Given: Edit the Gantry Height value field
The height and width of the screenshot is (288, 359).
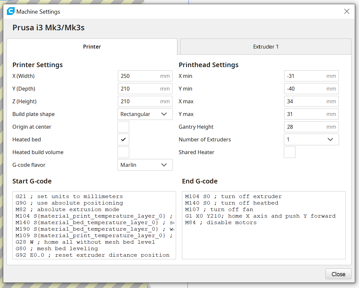Looking at the screenshot, I should click(311, 127).
